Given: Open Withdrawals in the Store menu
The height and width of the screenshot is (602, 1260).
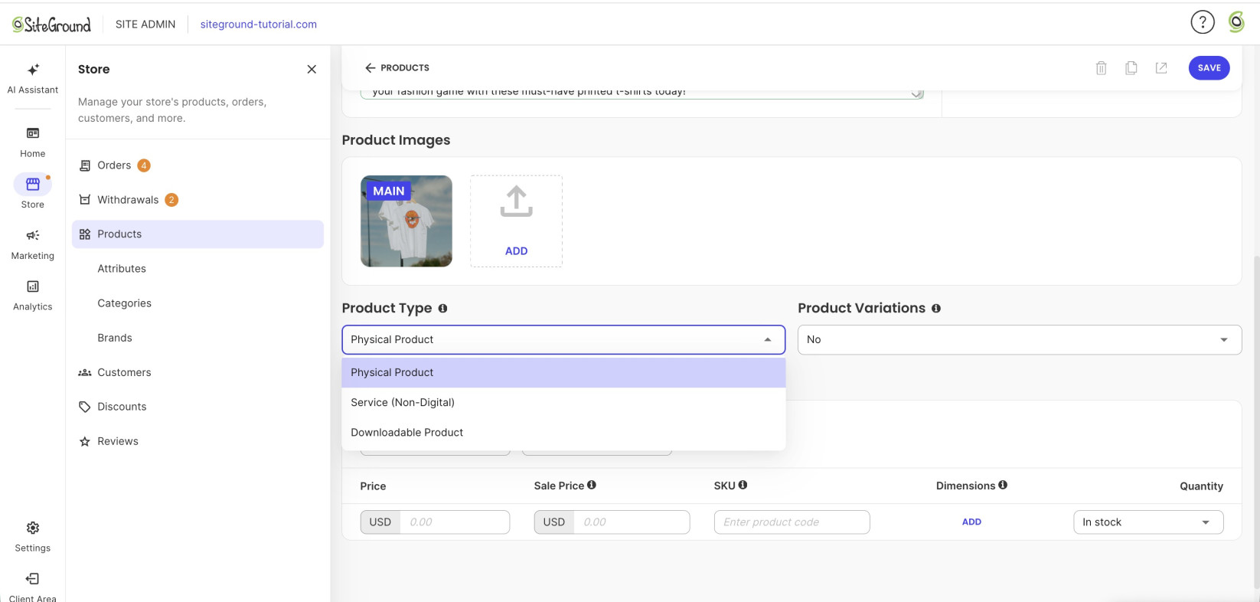Looking at the screenshot, I should 198,200.
